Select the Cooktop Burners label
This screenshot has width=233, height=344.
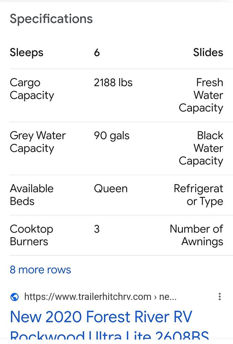(31, 235)
